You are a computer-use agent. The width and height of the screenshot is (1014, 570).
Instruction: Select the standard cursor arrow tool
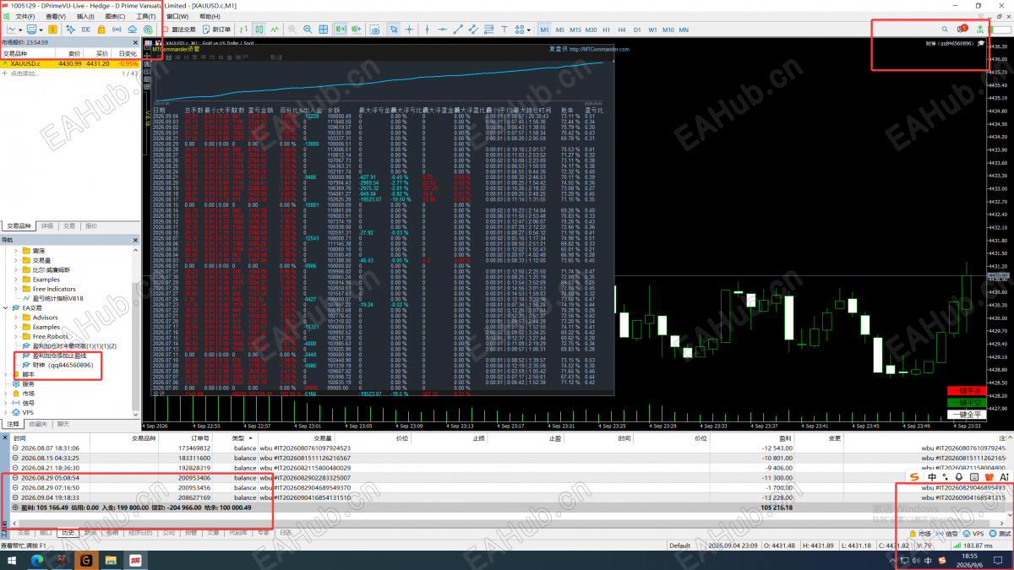(x=394, y=30)
